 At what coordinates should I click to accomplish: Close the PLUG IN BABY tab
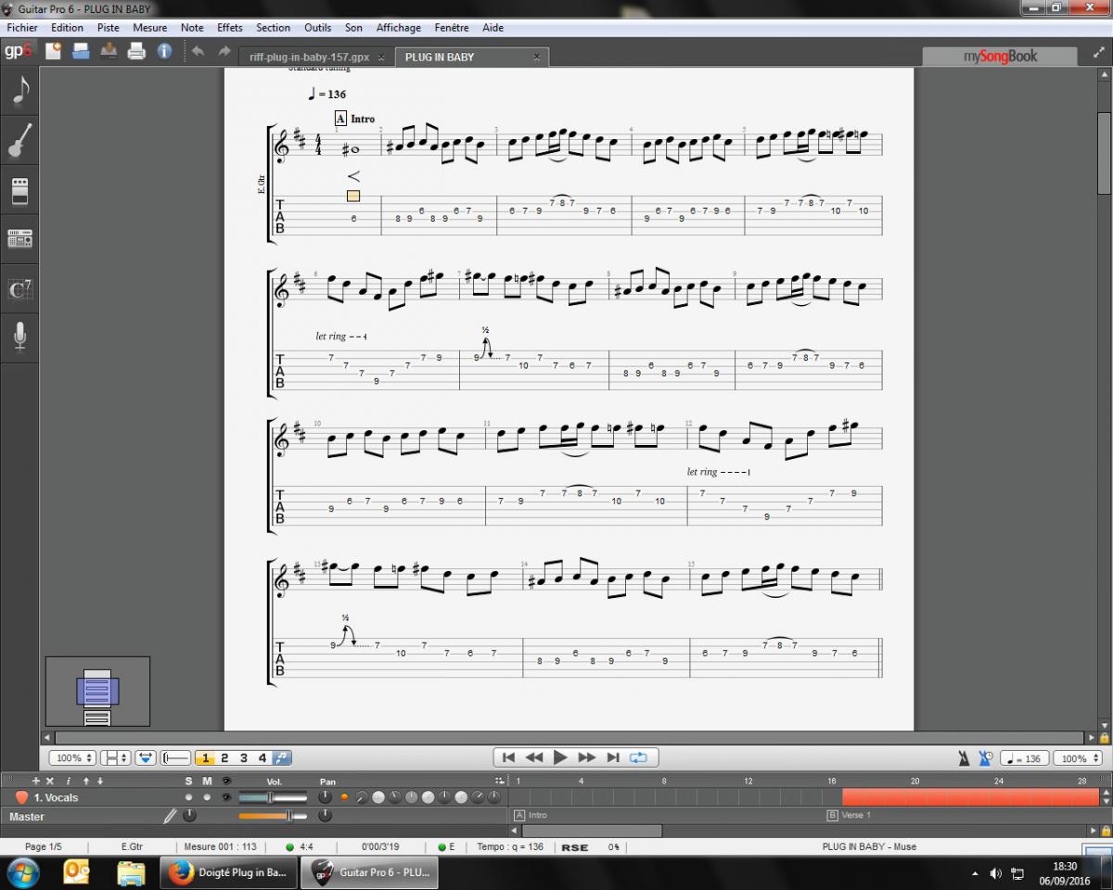pyautogui.click(x=536, y=57)
